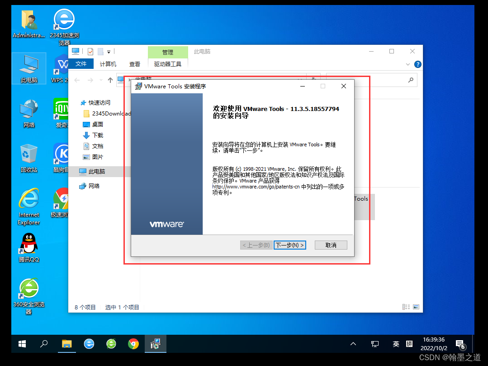Open the green 360 browser in taskbar
Viewport: 488px width, 366px height.
click(x=111, y=344)
